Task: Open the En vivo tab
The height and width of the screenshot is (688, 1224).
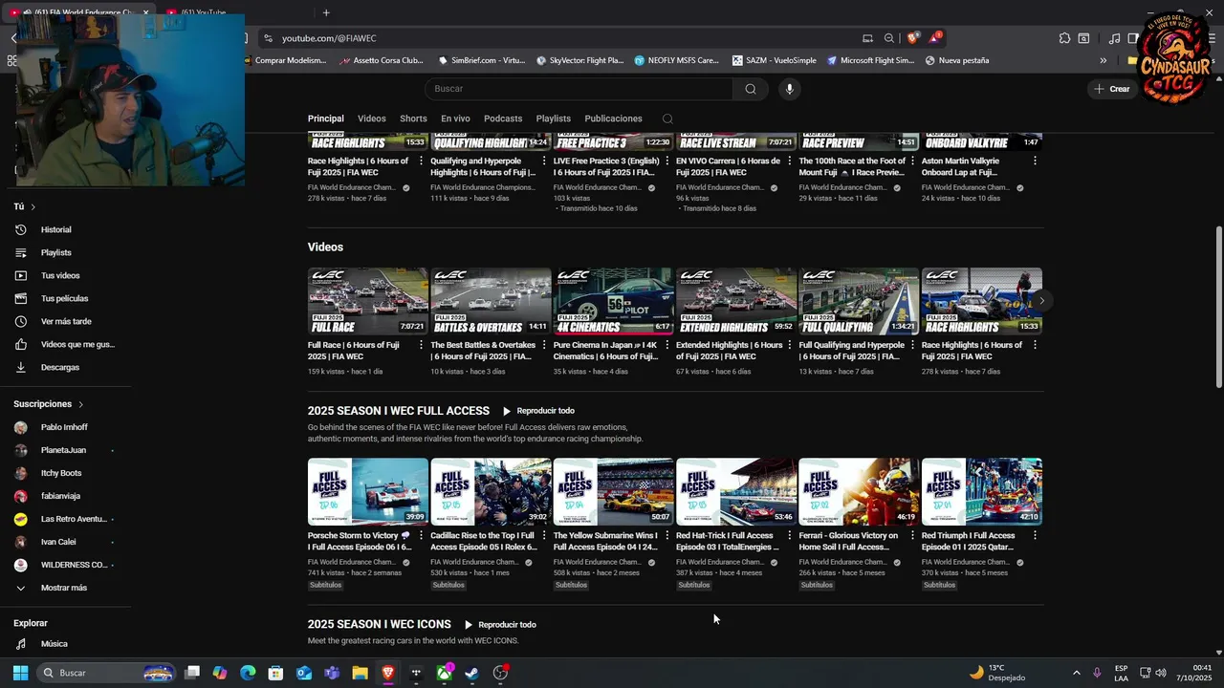Action: tap(455, 118)
